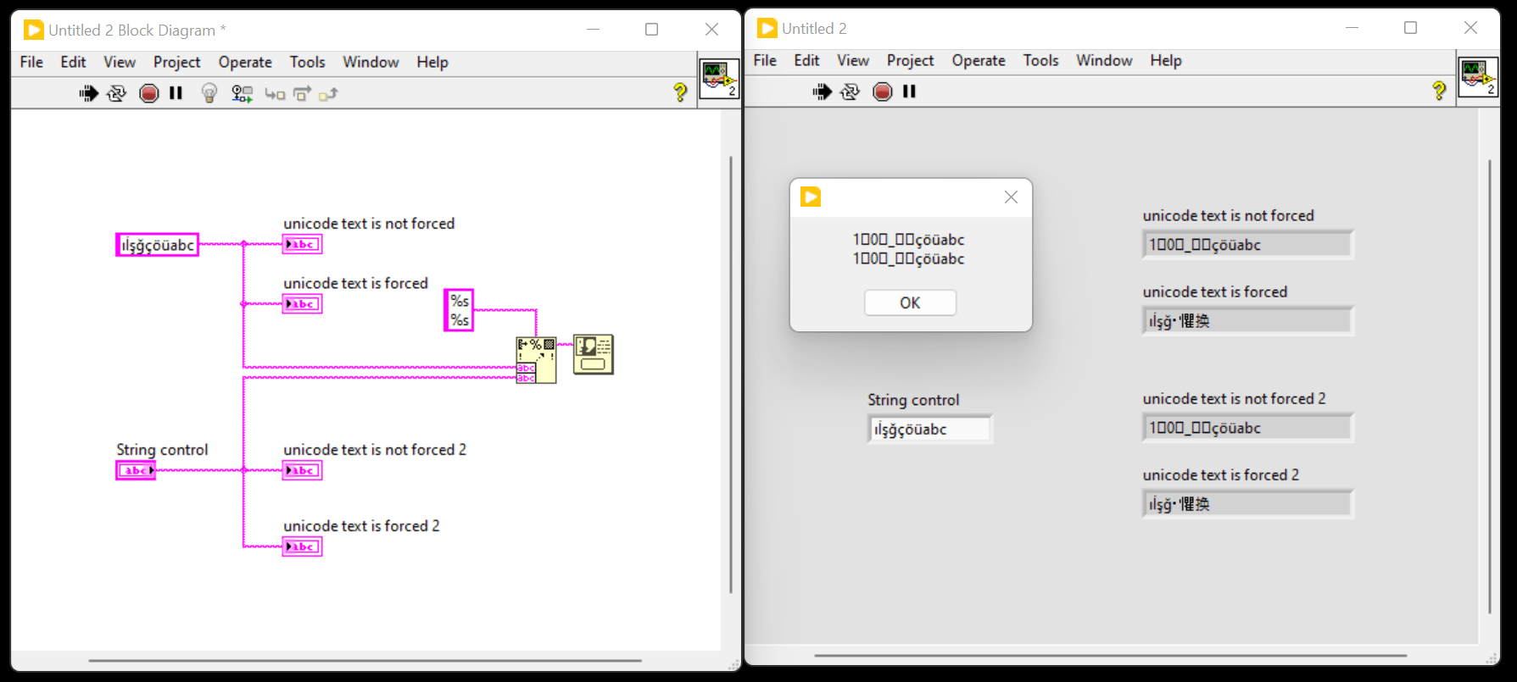Open Window menu in Block Diagram window
The width and height of the screenshot is (1517, 682).
[x=371, y=62]
